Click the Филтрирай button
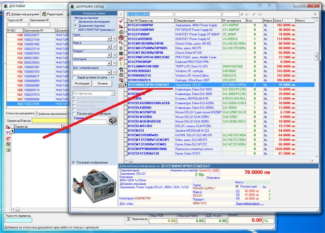This screenshot has height=233, width=325. [82, 84]
